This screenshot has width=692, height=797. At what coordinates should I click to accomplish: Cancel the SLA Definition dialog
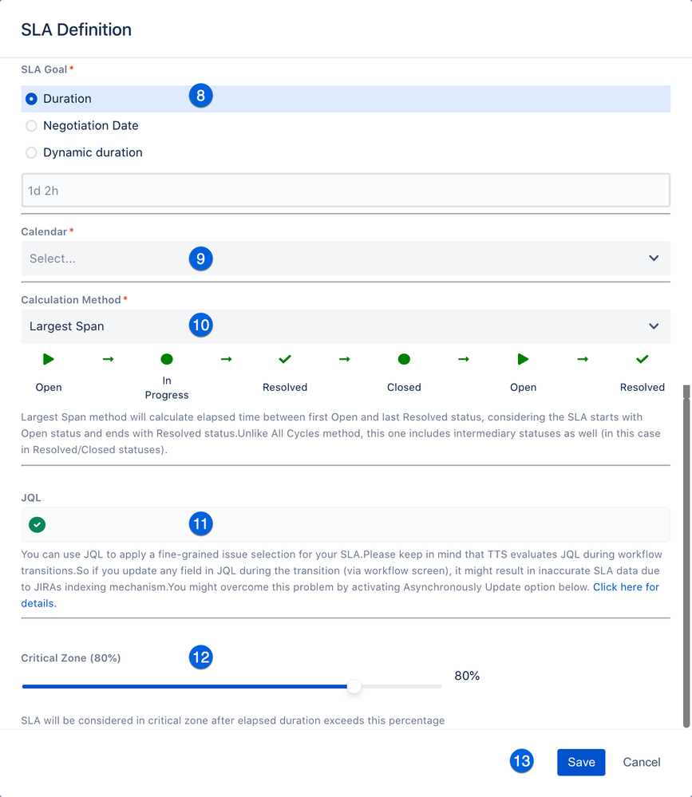tap(642, 762)
